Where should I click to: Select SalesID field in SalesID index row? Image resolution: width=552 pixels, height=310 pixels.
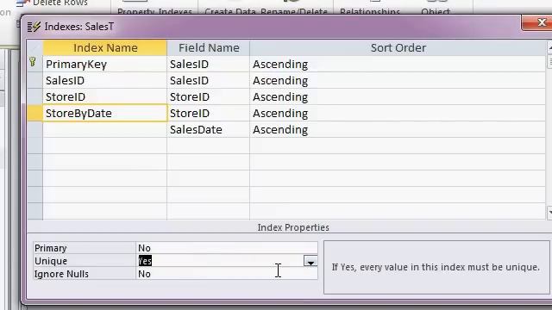click(209, 80)
